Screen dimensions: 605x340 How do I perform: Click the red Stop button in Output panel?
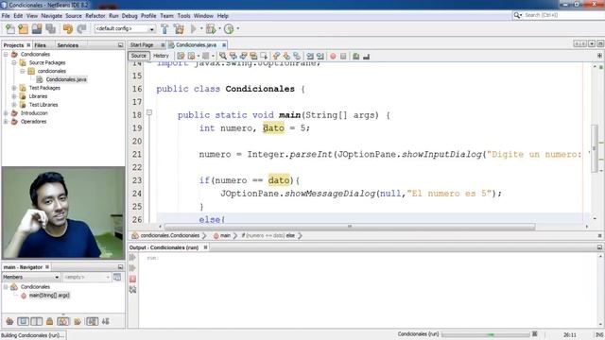(x=132, y=279)
